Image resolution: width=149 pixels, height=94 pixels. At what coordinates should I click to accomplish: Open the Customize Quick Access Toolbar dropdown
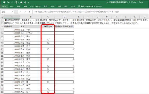[29, 2]
